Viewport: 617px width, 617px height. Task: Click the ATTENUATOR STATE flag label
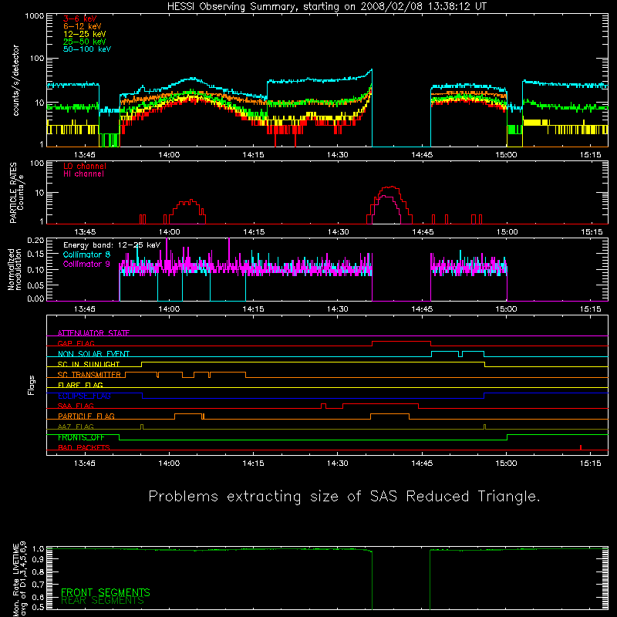point(93,333)
